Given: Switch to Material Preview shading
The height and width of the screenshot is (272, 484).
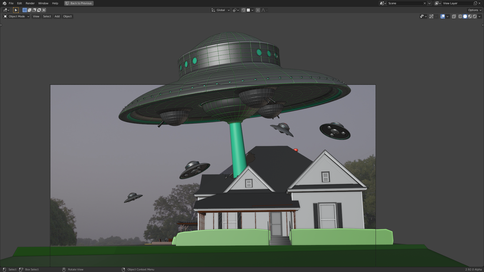Looking at the screenshot, I should pyautogui.click(x=470, y=16).
